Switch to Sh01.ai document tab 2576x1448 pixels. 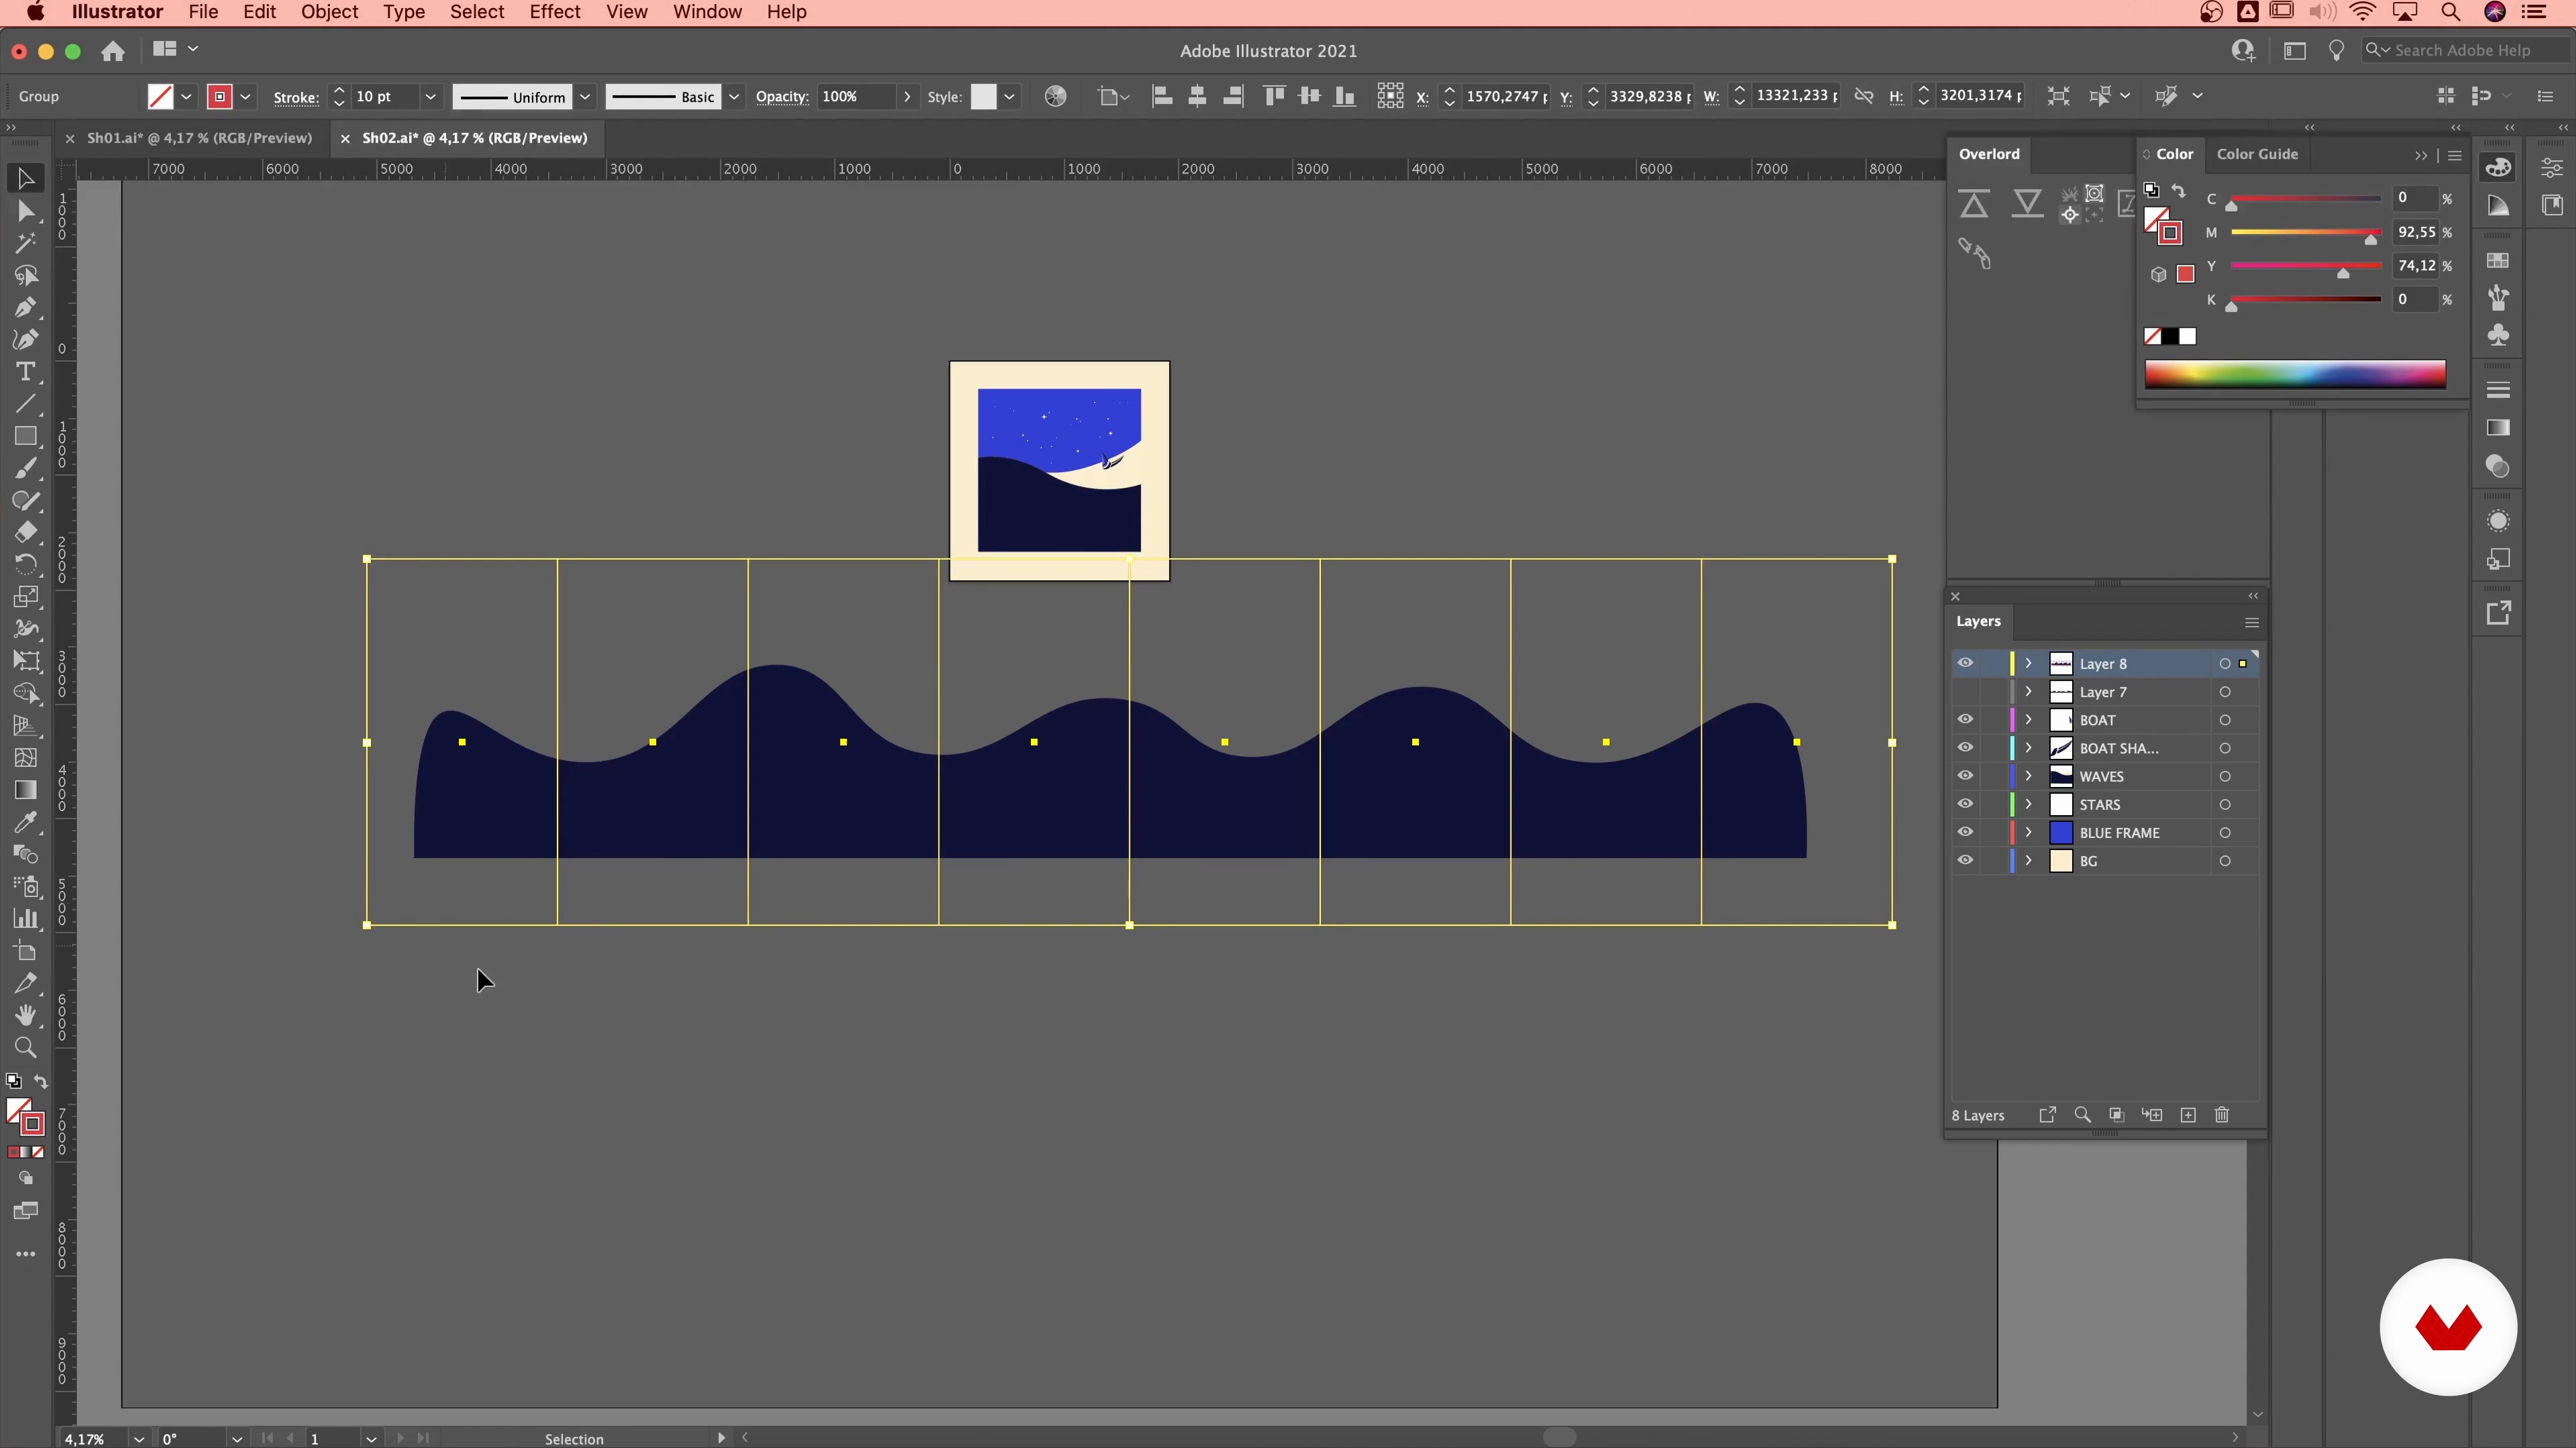point(199,138)
